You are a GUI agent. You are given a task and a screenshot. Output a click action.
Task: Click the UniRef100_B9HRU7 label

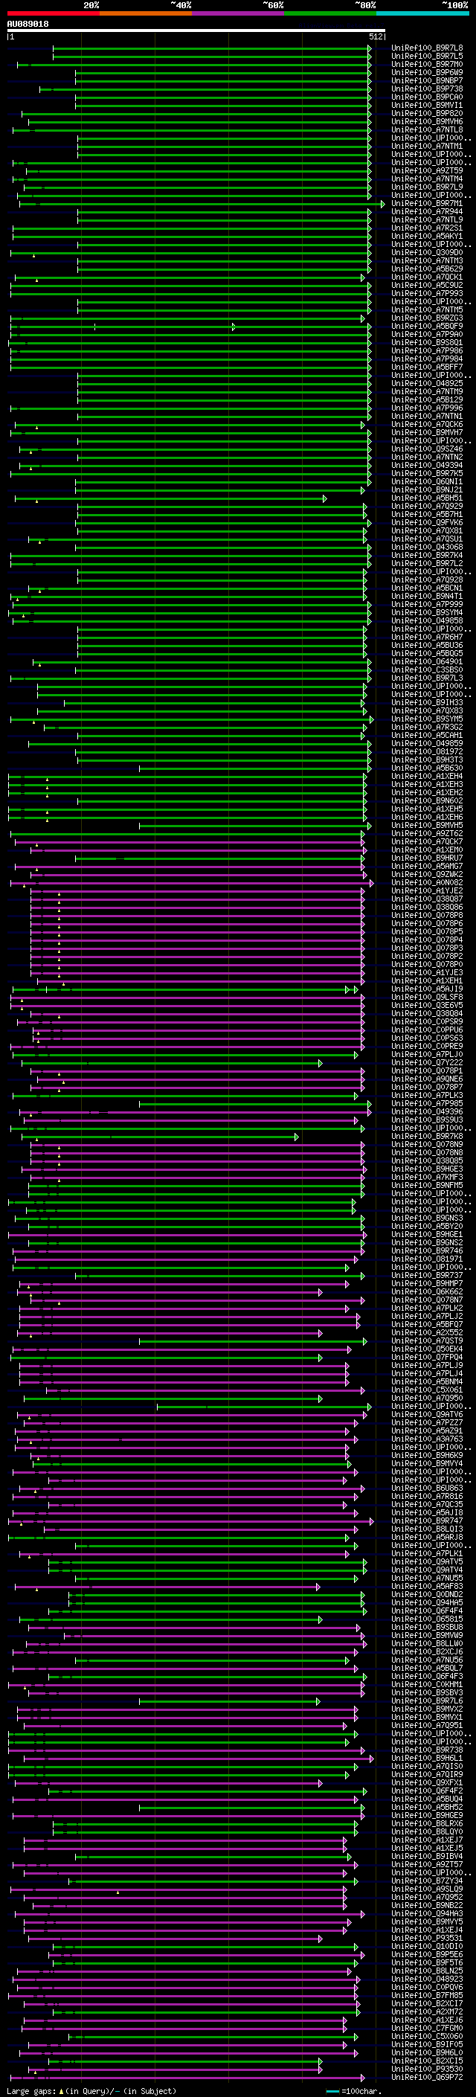(427, 858)
